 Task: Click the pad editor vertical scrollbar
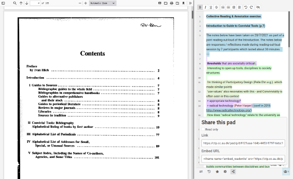pos(289,29)
